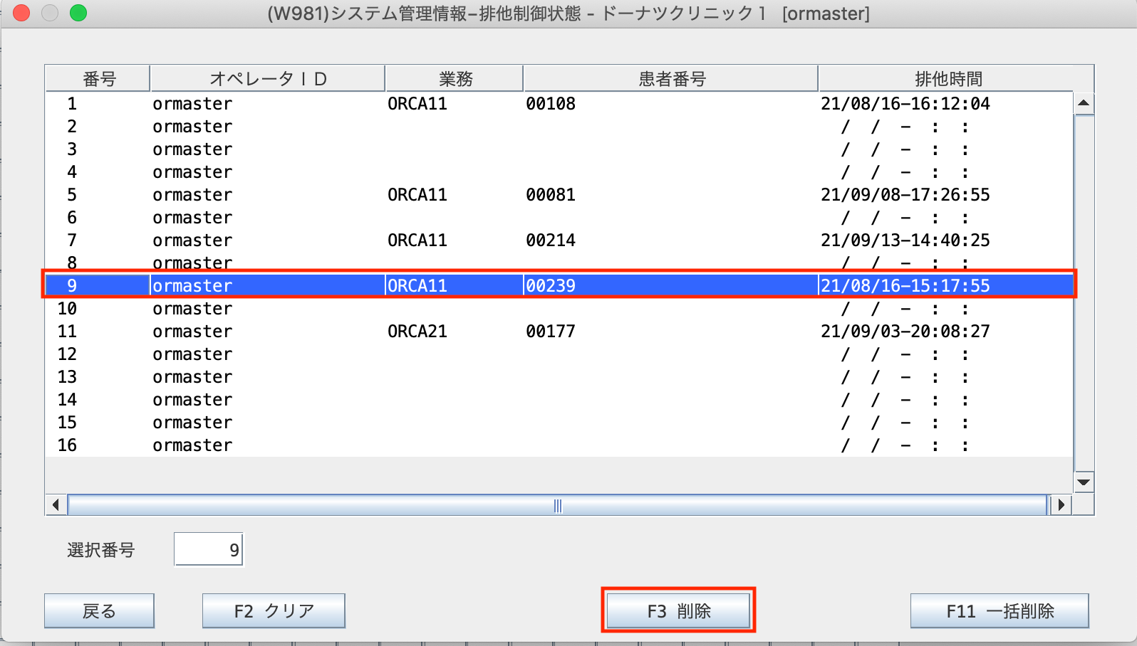This screenshot has width=1137, height=646.
Task: Select row 5 with patient 00081
Action: [x=550, y=195]
